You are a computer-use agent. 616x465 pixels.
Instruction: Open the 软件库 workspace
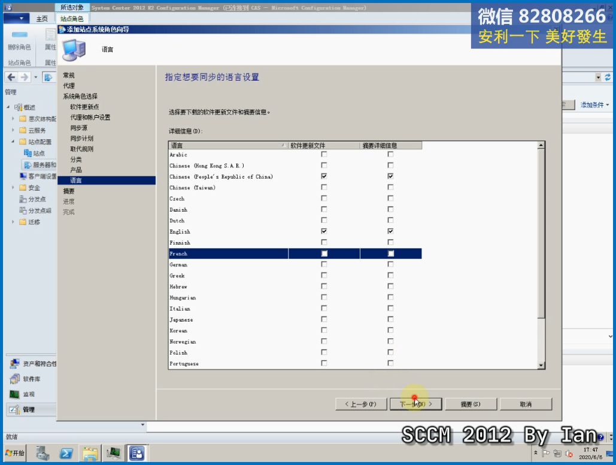point(25,379)
